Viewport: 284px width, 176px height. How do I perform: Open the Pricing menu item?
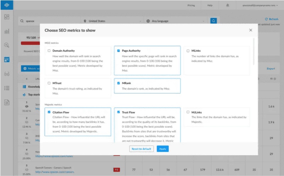click(x=191, y=5)
